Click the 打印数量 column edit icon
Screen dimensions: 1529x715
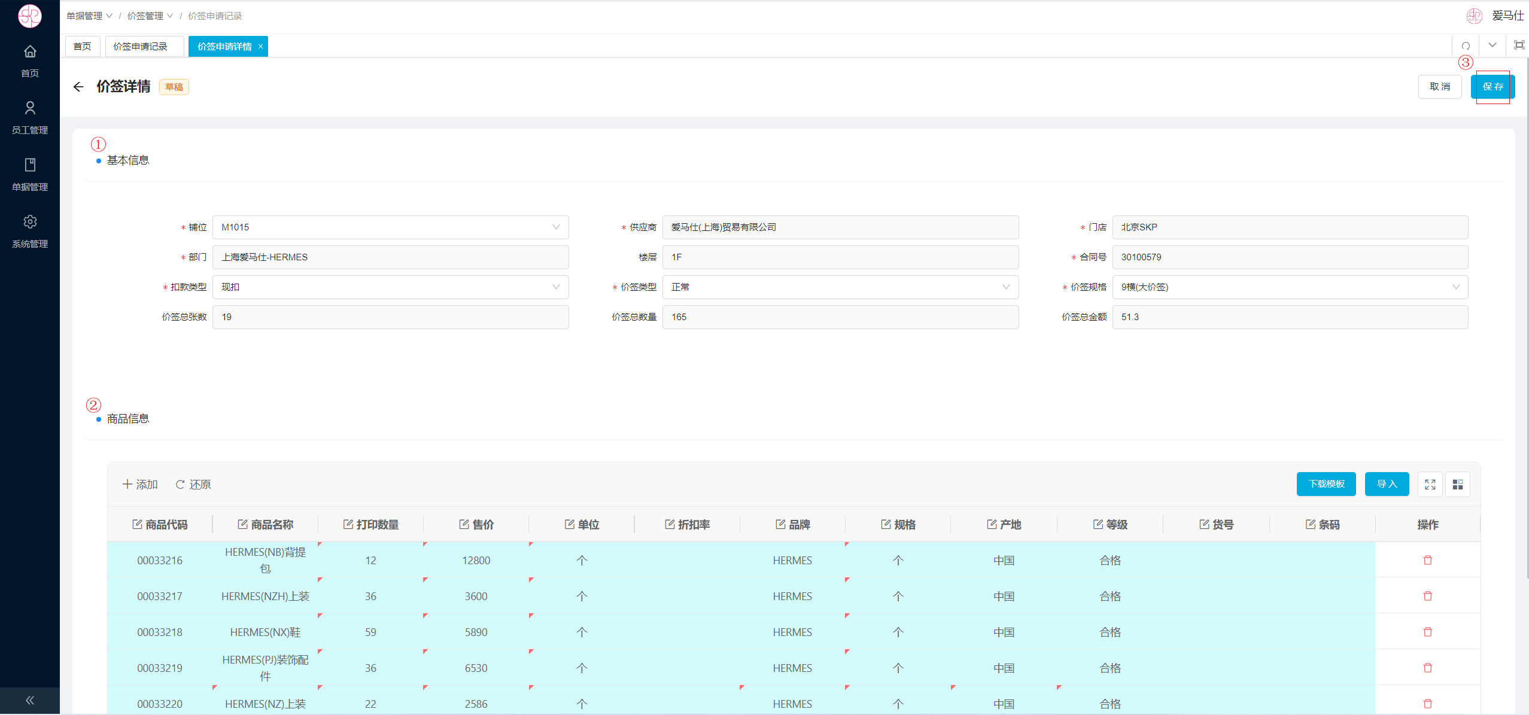point(348,524)
